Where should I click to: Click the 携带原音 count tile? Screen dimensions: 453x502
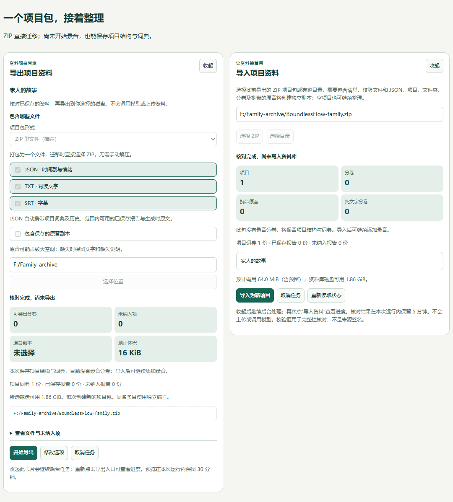(287, 207)
